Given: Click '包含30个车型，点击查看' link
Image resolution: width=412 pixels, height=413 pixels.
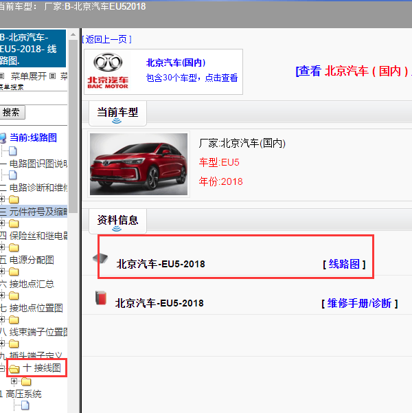Looking at the screenshot, I should 192,78.
